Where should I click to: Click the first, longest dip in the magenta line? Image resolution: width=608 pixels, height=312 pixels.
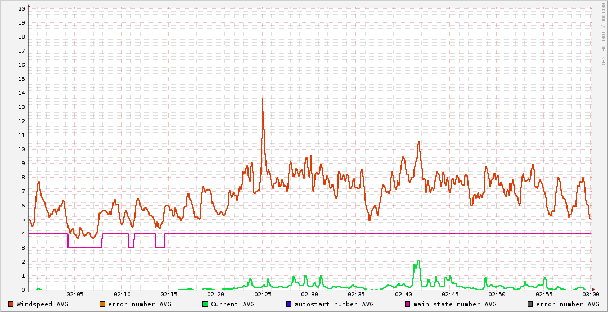pyautogui.click(x=84, y=247)
